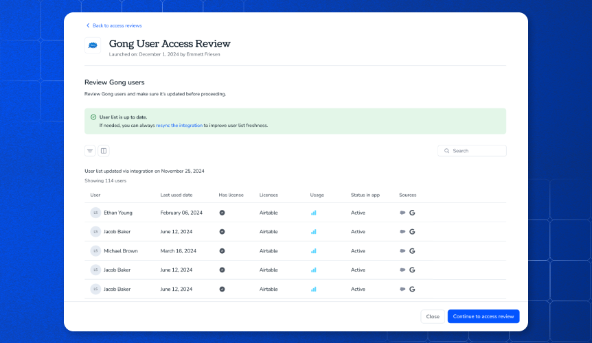The height and width of the screenshot is (343, 592).
Task: Click the "Sources" column header
Action: [408, 196]
